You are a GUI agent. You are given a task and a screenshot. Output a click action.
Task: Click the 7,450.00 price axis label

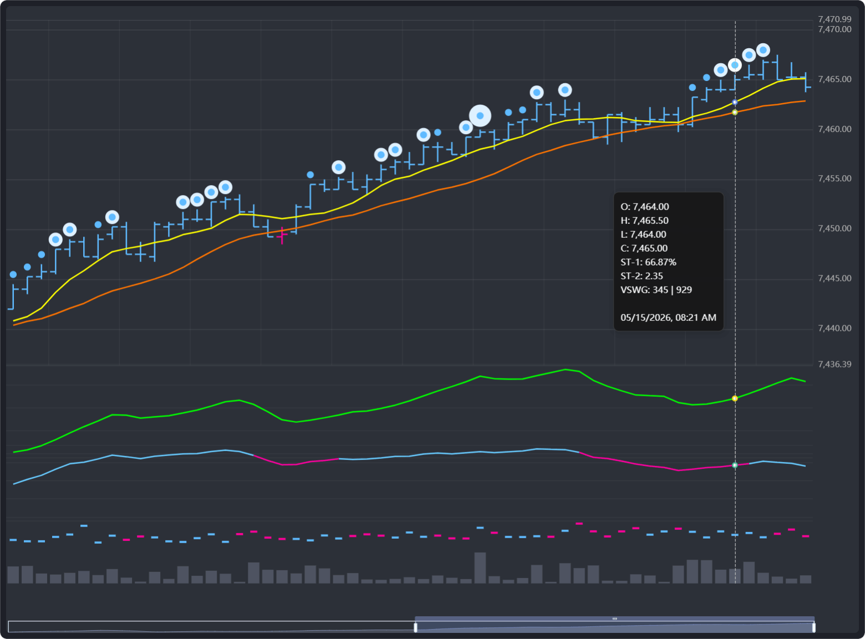click(835, 228)
